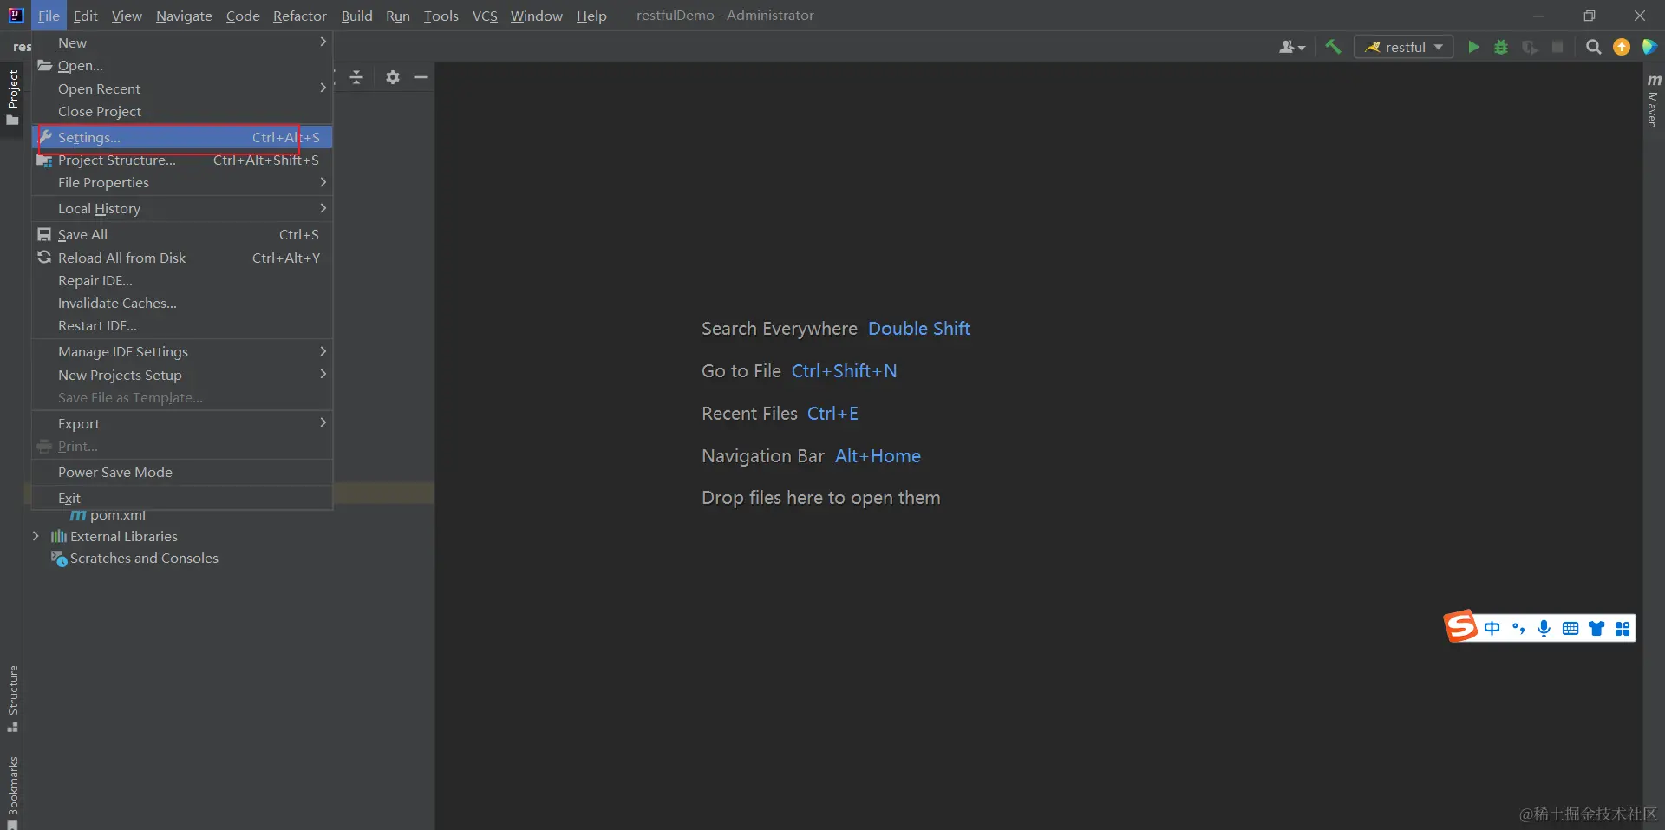Screen dimensions: 1665x830
Task: Open the Run menu
Action: pos(398,16)
